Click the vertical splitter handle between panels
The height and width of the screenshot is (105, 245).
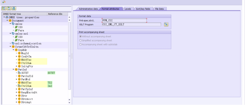[72, 56]
